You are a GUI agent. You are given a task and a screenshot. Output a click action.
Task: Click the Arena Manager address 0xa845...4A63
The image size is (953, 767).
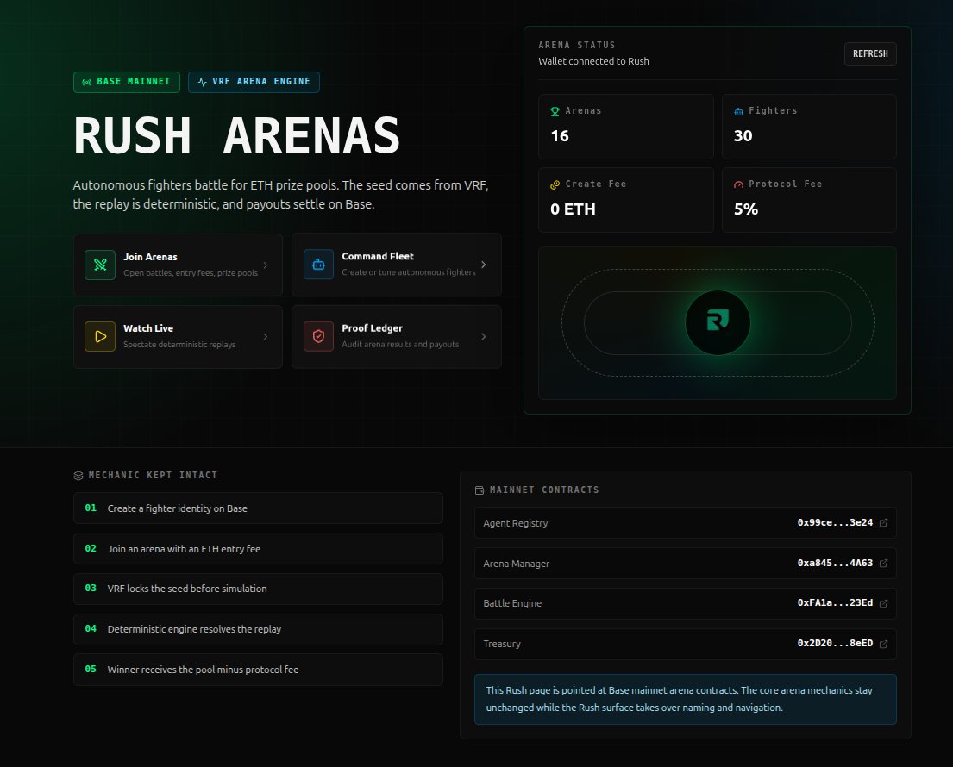(x=835, y=563)
